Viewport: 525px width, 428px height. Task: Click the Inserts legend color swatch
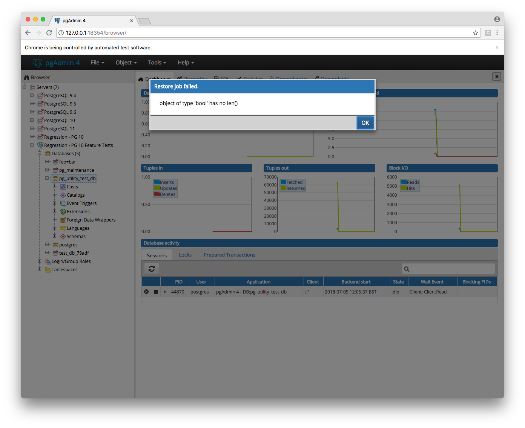pos(157,182)
